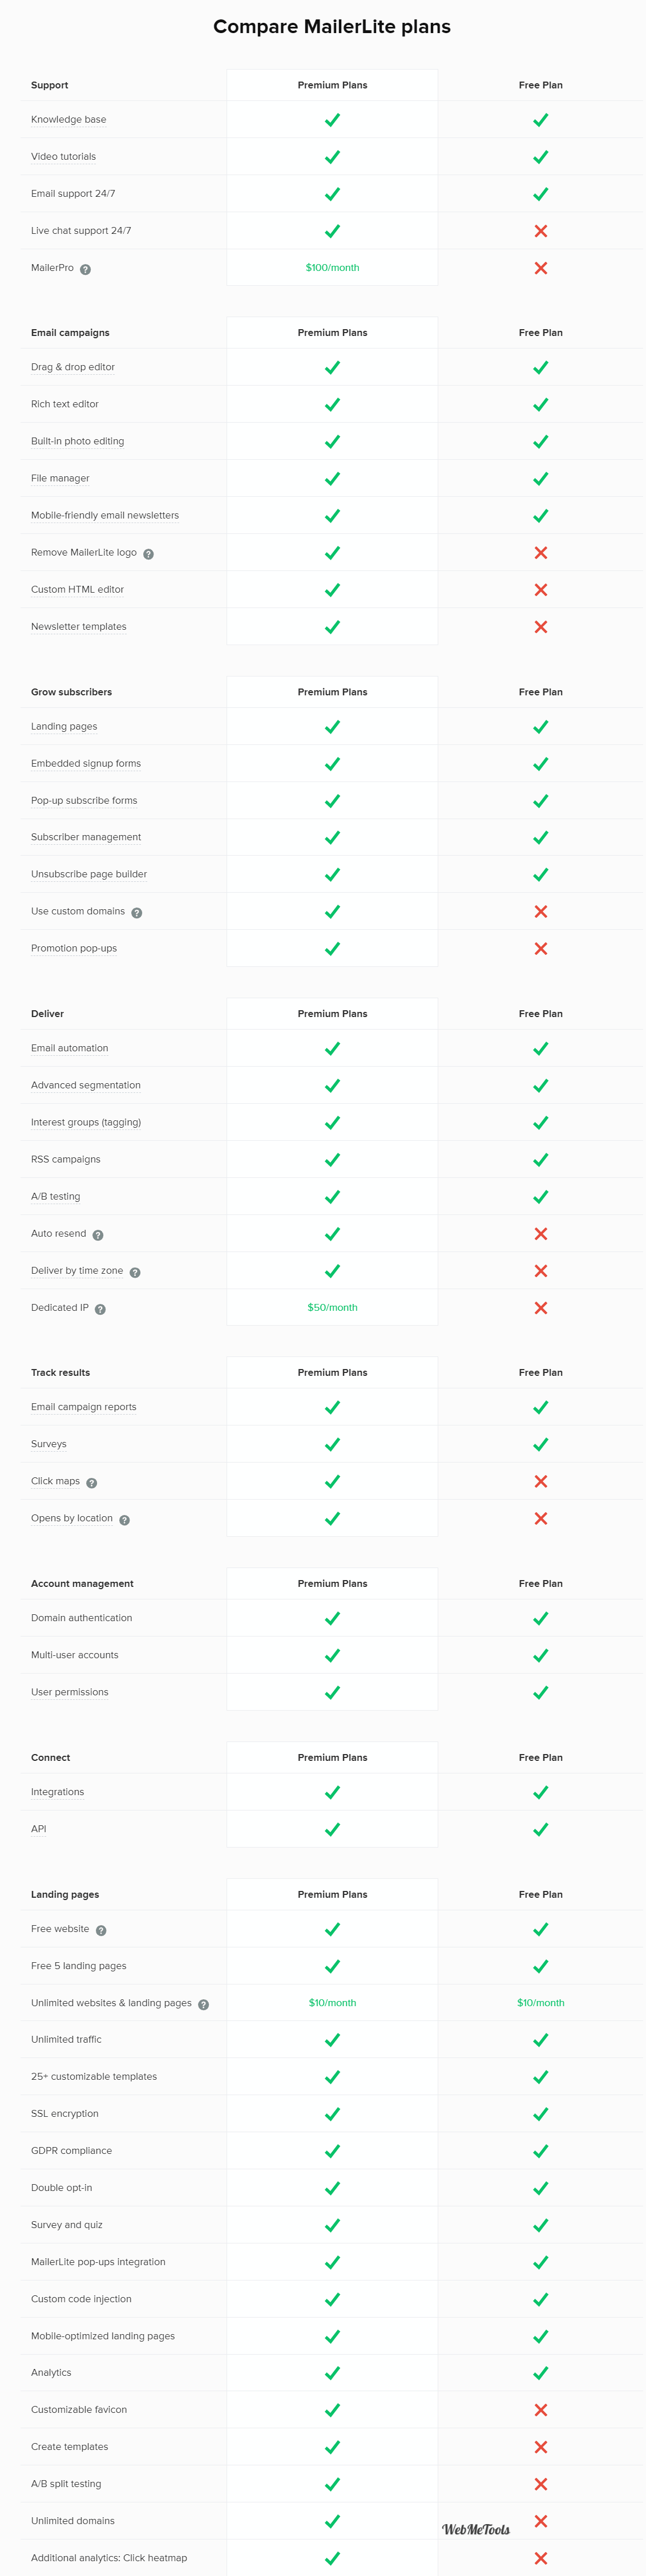Open the Dedicated IP help icon
This screenshot has height=2576, width=646.
click(99, 1309)
